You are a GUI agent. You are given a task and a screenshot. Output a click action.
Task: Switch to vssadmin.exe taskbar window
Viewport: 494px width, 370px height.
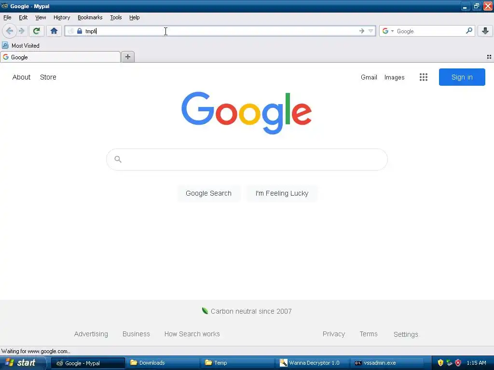click(388, 363)
